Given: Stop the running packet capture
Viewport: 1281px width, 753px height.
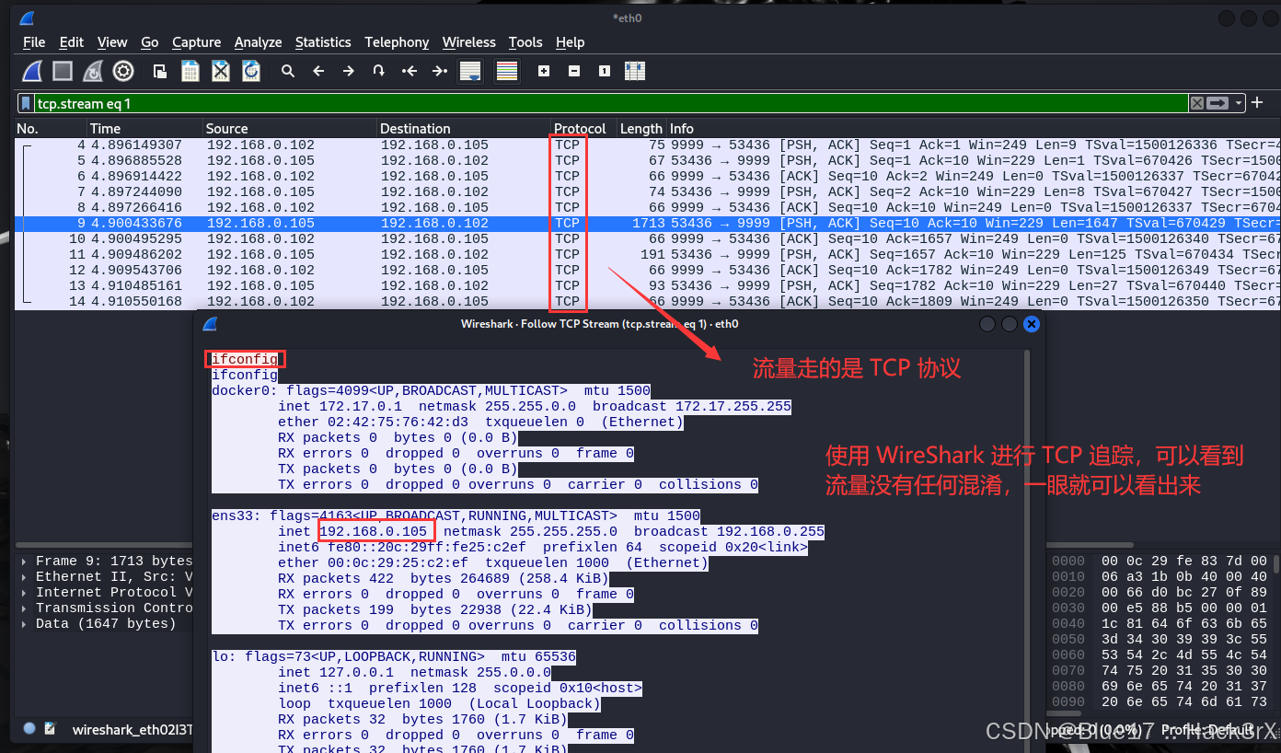Looking at the screenshot, I should point(63,71).
